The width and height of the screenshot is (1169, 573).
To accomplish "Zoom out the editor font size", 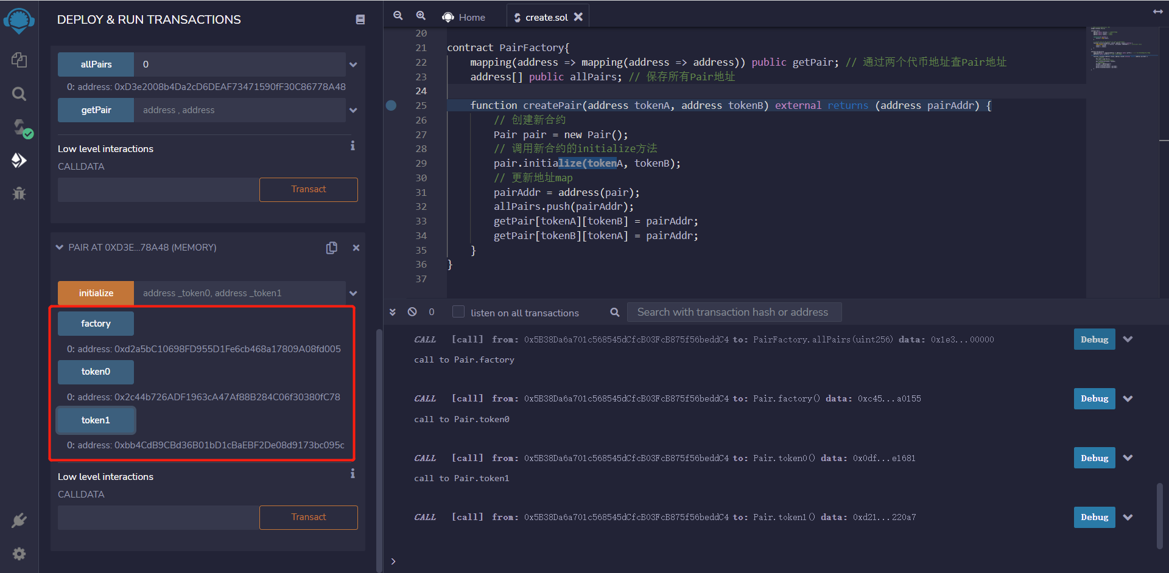I will pyautogui.click(x=398, y=16).
